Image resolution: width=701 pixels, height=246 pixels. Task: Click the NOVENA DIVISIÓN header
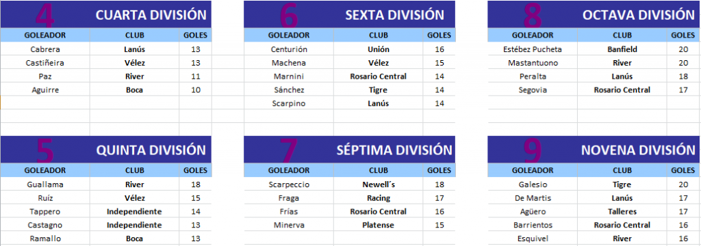[x=594, y=150]
